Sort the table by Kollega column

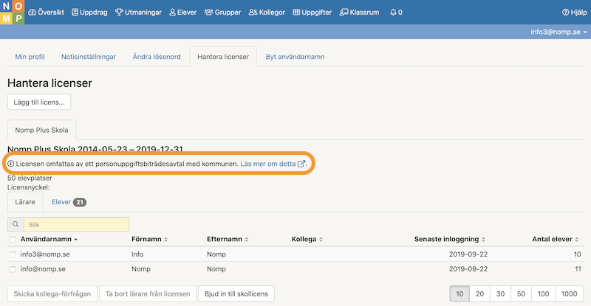pyautogui.click(x=307, y=239)
